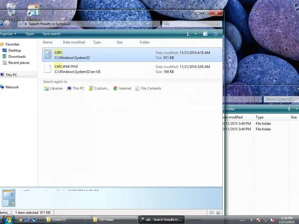The height and width of the screenshot is (224, 299).
Task: Show hidden tray icons arrow
Action: [251, 220]
